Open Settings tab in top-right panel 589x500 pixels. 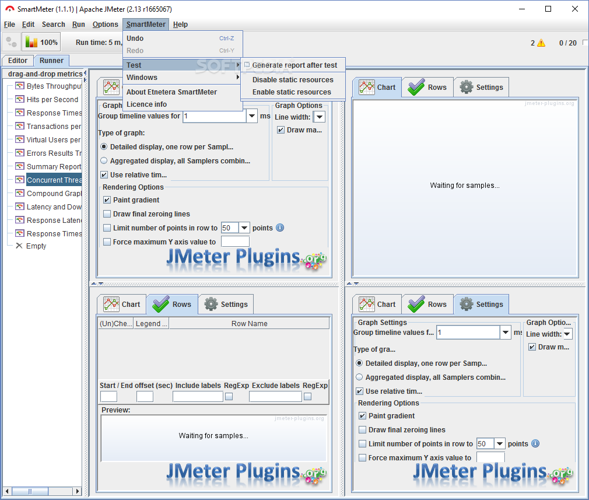click(x=482, y=87)
